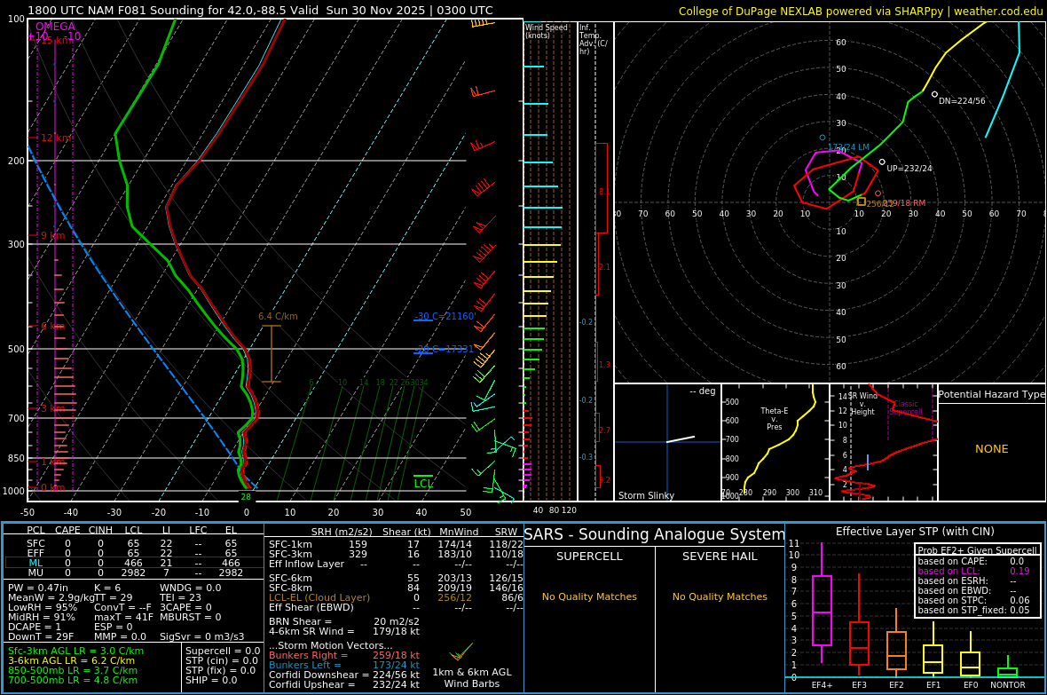Click the OMEGA label
Image resolution: width=1047 pixels, height=695 pixels.
pyautogui.click(x=55, y=27)
